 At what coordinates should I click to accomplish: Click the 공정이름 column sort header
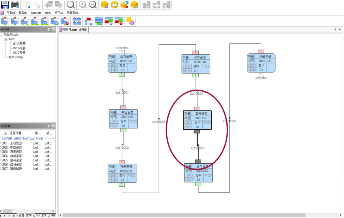pyautogui.click(x=16, y=133)
